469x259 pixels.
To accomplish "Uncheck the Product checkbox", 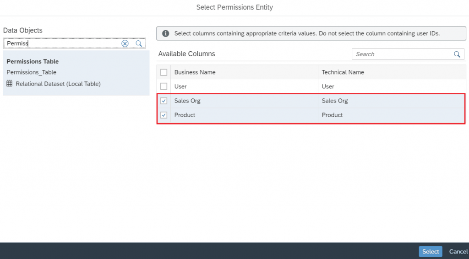I will click(x=164, y=115).
